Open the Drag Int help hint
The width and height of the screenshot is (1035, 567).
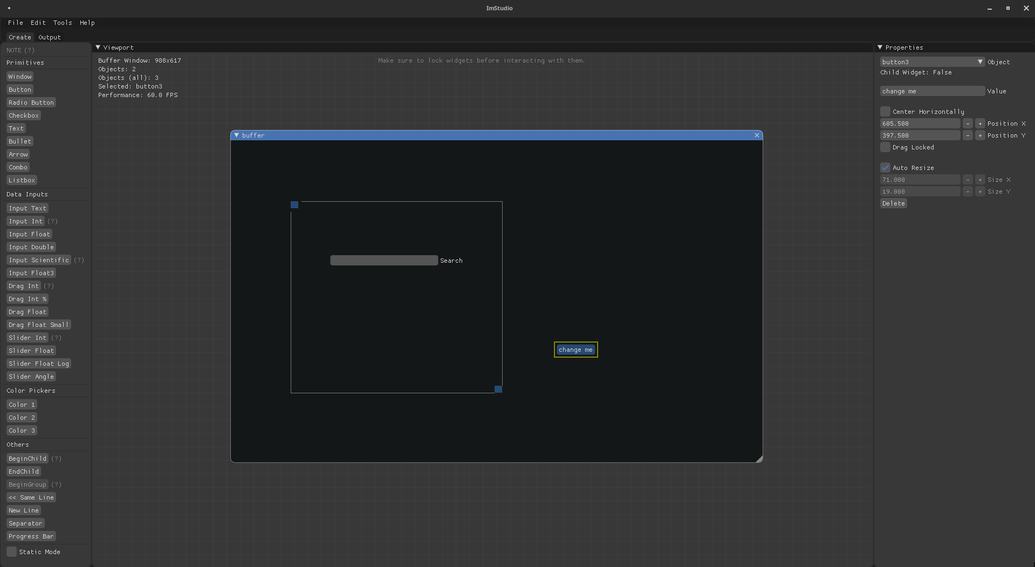pos(49,286)
